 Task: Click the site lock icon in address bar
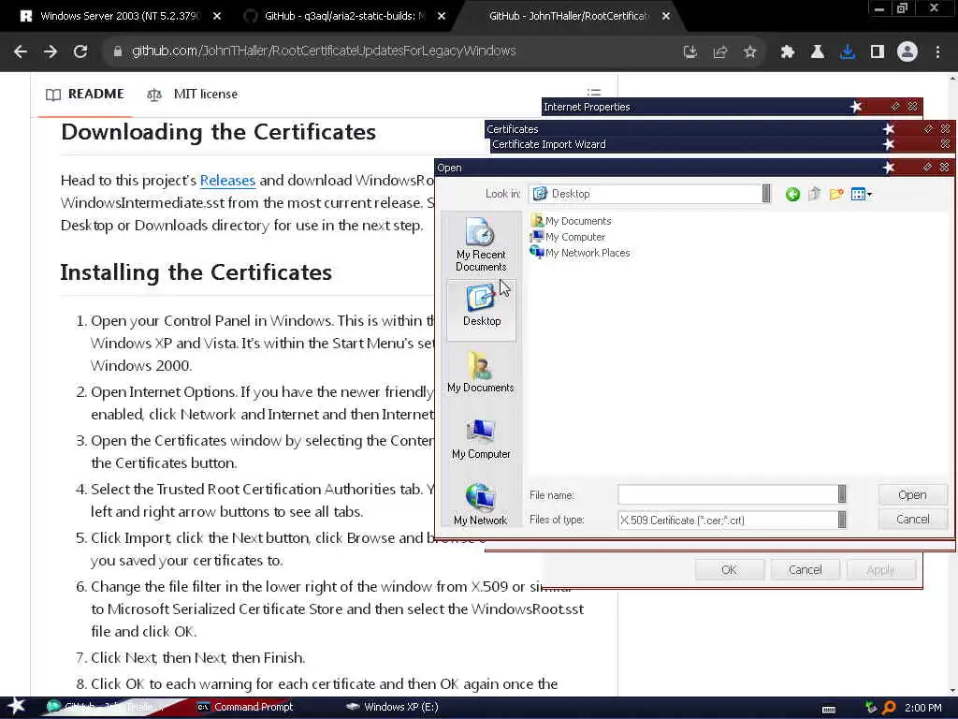pos(118,51)
